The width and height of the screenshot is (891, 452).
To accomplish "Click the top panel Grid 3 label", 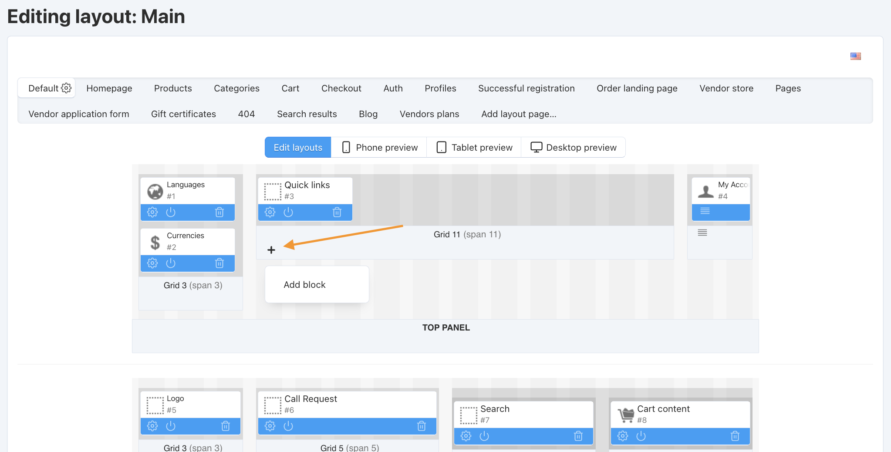I will tap(193, 285).
